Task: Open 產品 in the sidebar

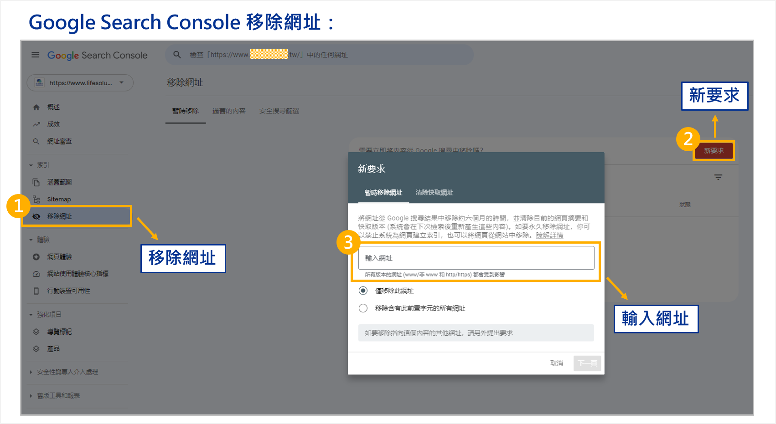Action: click(x=54, y=349)
